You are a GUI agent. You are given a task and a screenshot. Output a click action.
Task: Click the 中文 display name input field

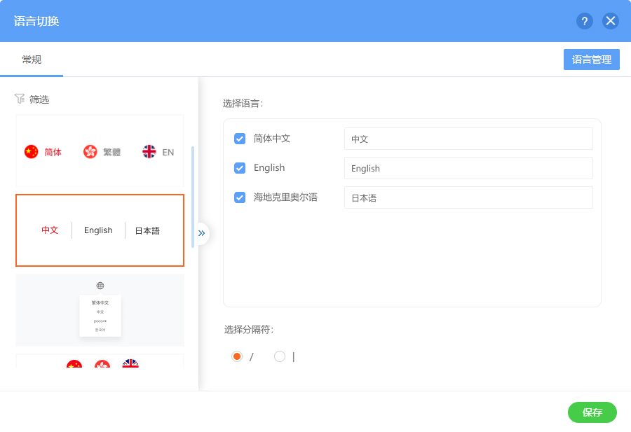(468, 139)
